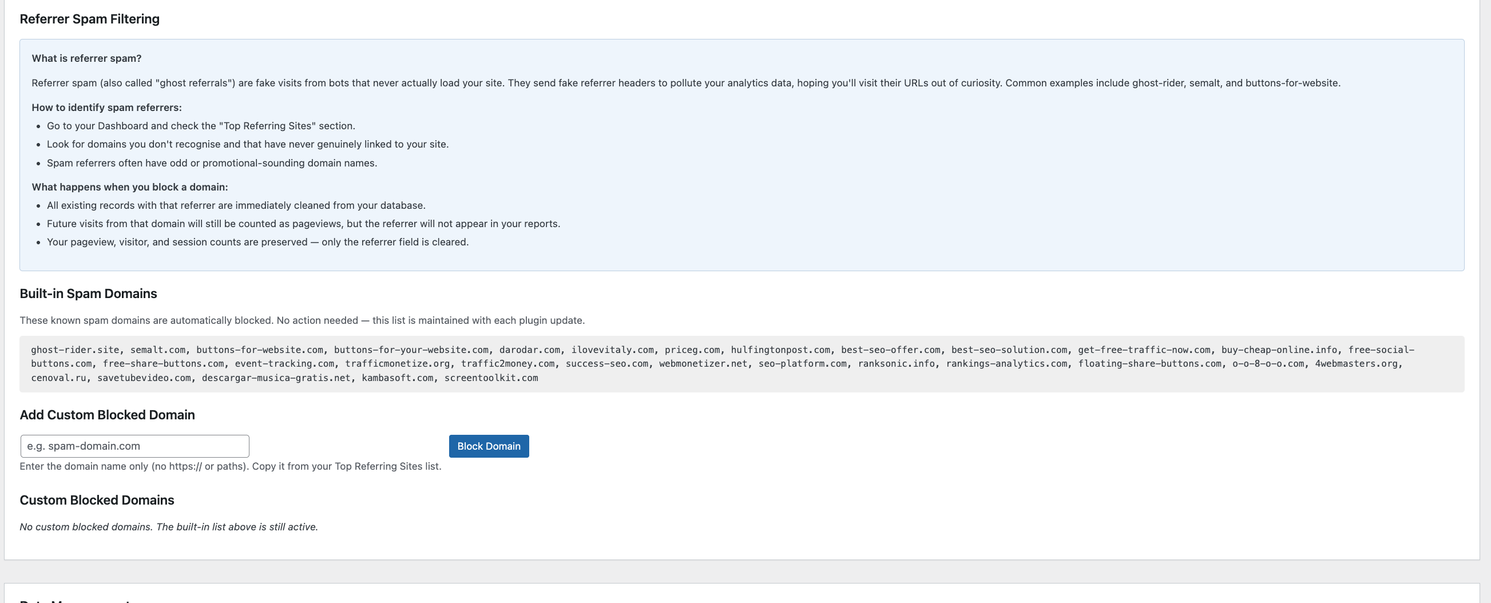Image resolution: width=1491 pixels, height=603 pixels.
Task: Click the Block Domain button
Action: coord(489,446)
